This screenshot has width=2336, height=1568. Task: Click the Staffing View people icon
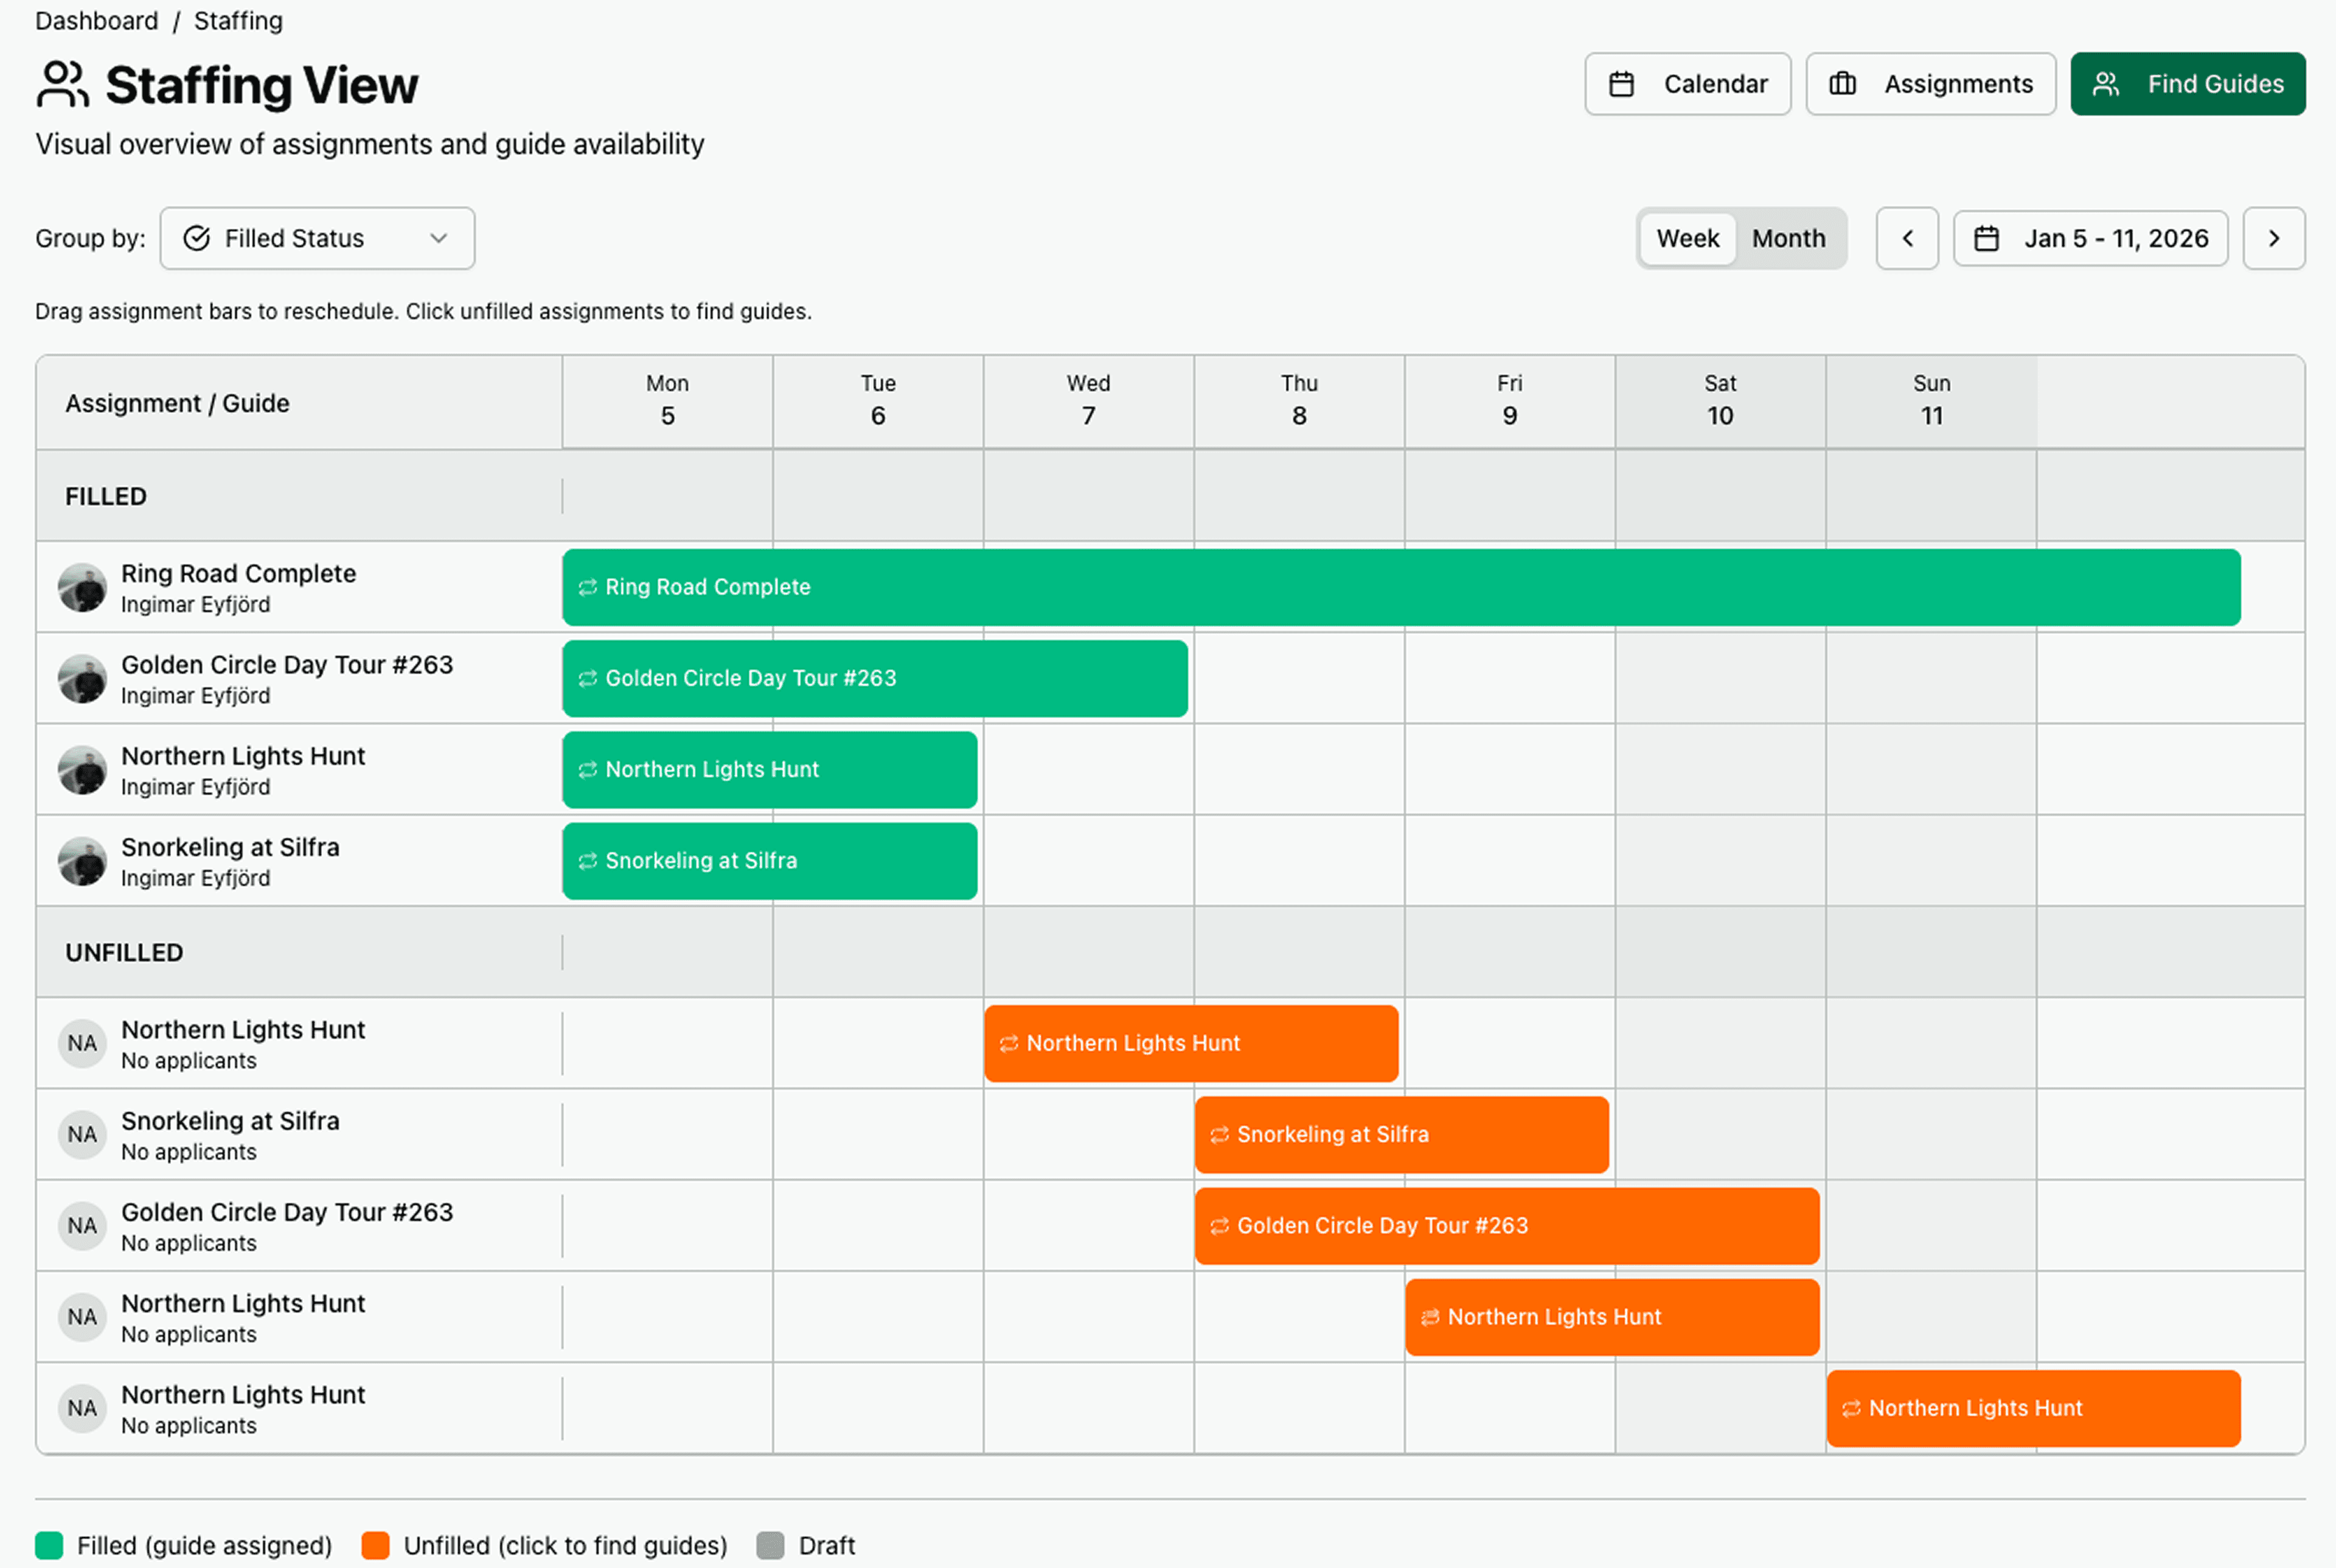pos(62,84)
